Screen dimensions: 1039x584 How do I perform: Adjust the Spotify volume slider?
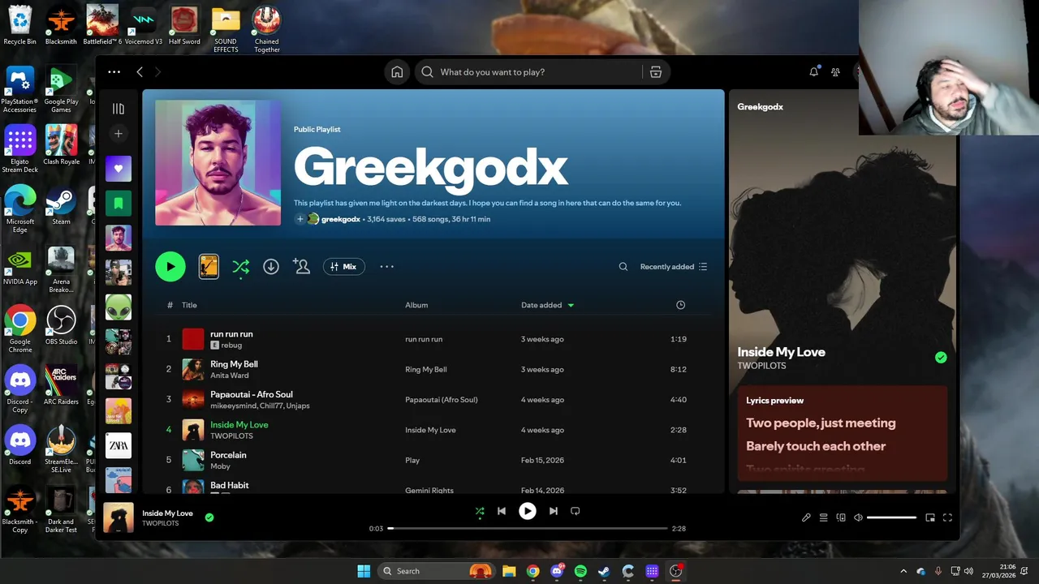point(891,517)
